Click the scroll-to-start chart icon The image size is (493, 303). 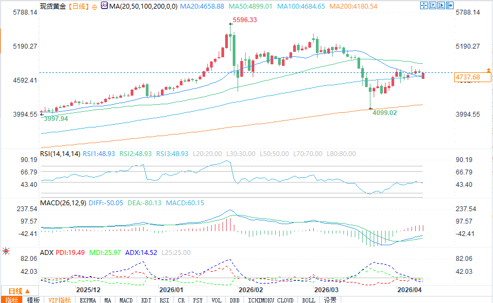433,5
